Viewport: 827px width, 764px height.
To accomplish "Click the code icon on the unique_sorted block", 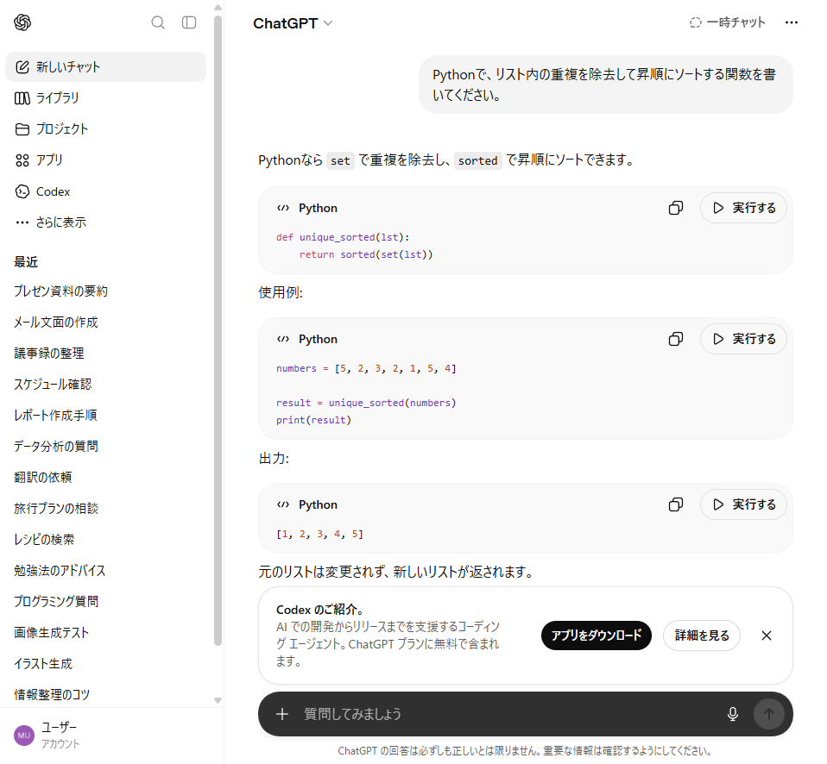I will point(283,208).
